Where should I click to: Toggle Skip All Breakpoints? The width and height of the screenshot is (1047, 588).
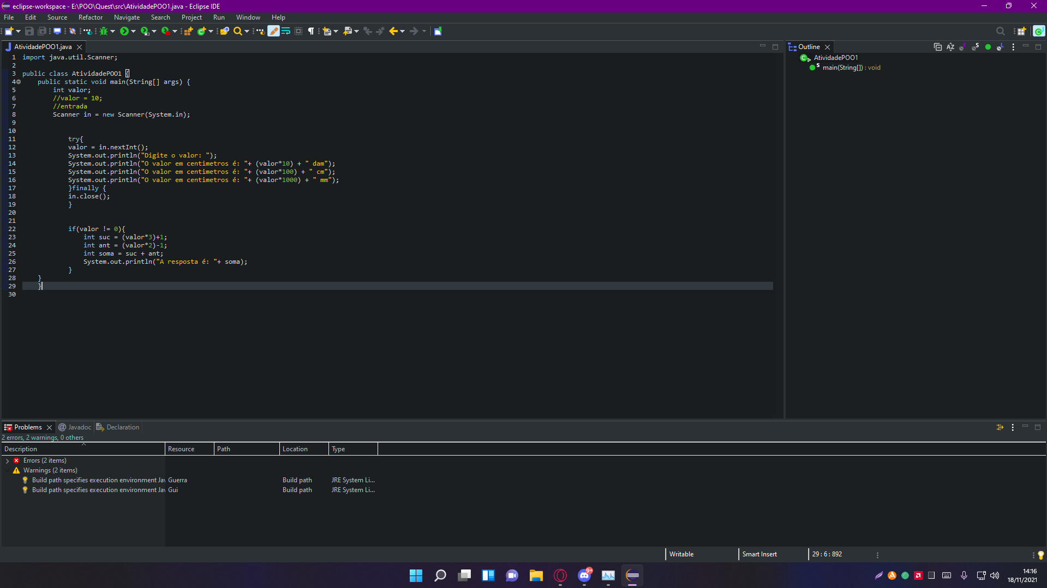72,31
